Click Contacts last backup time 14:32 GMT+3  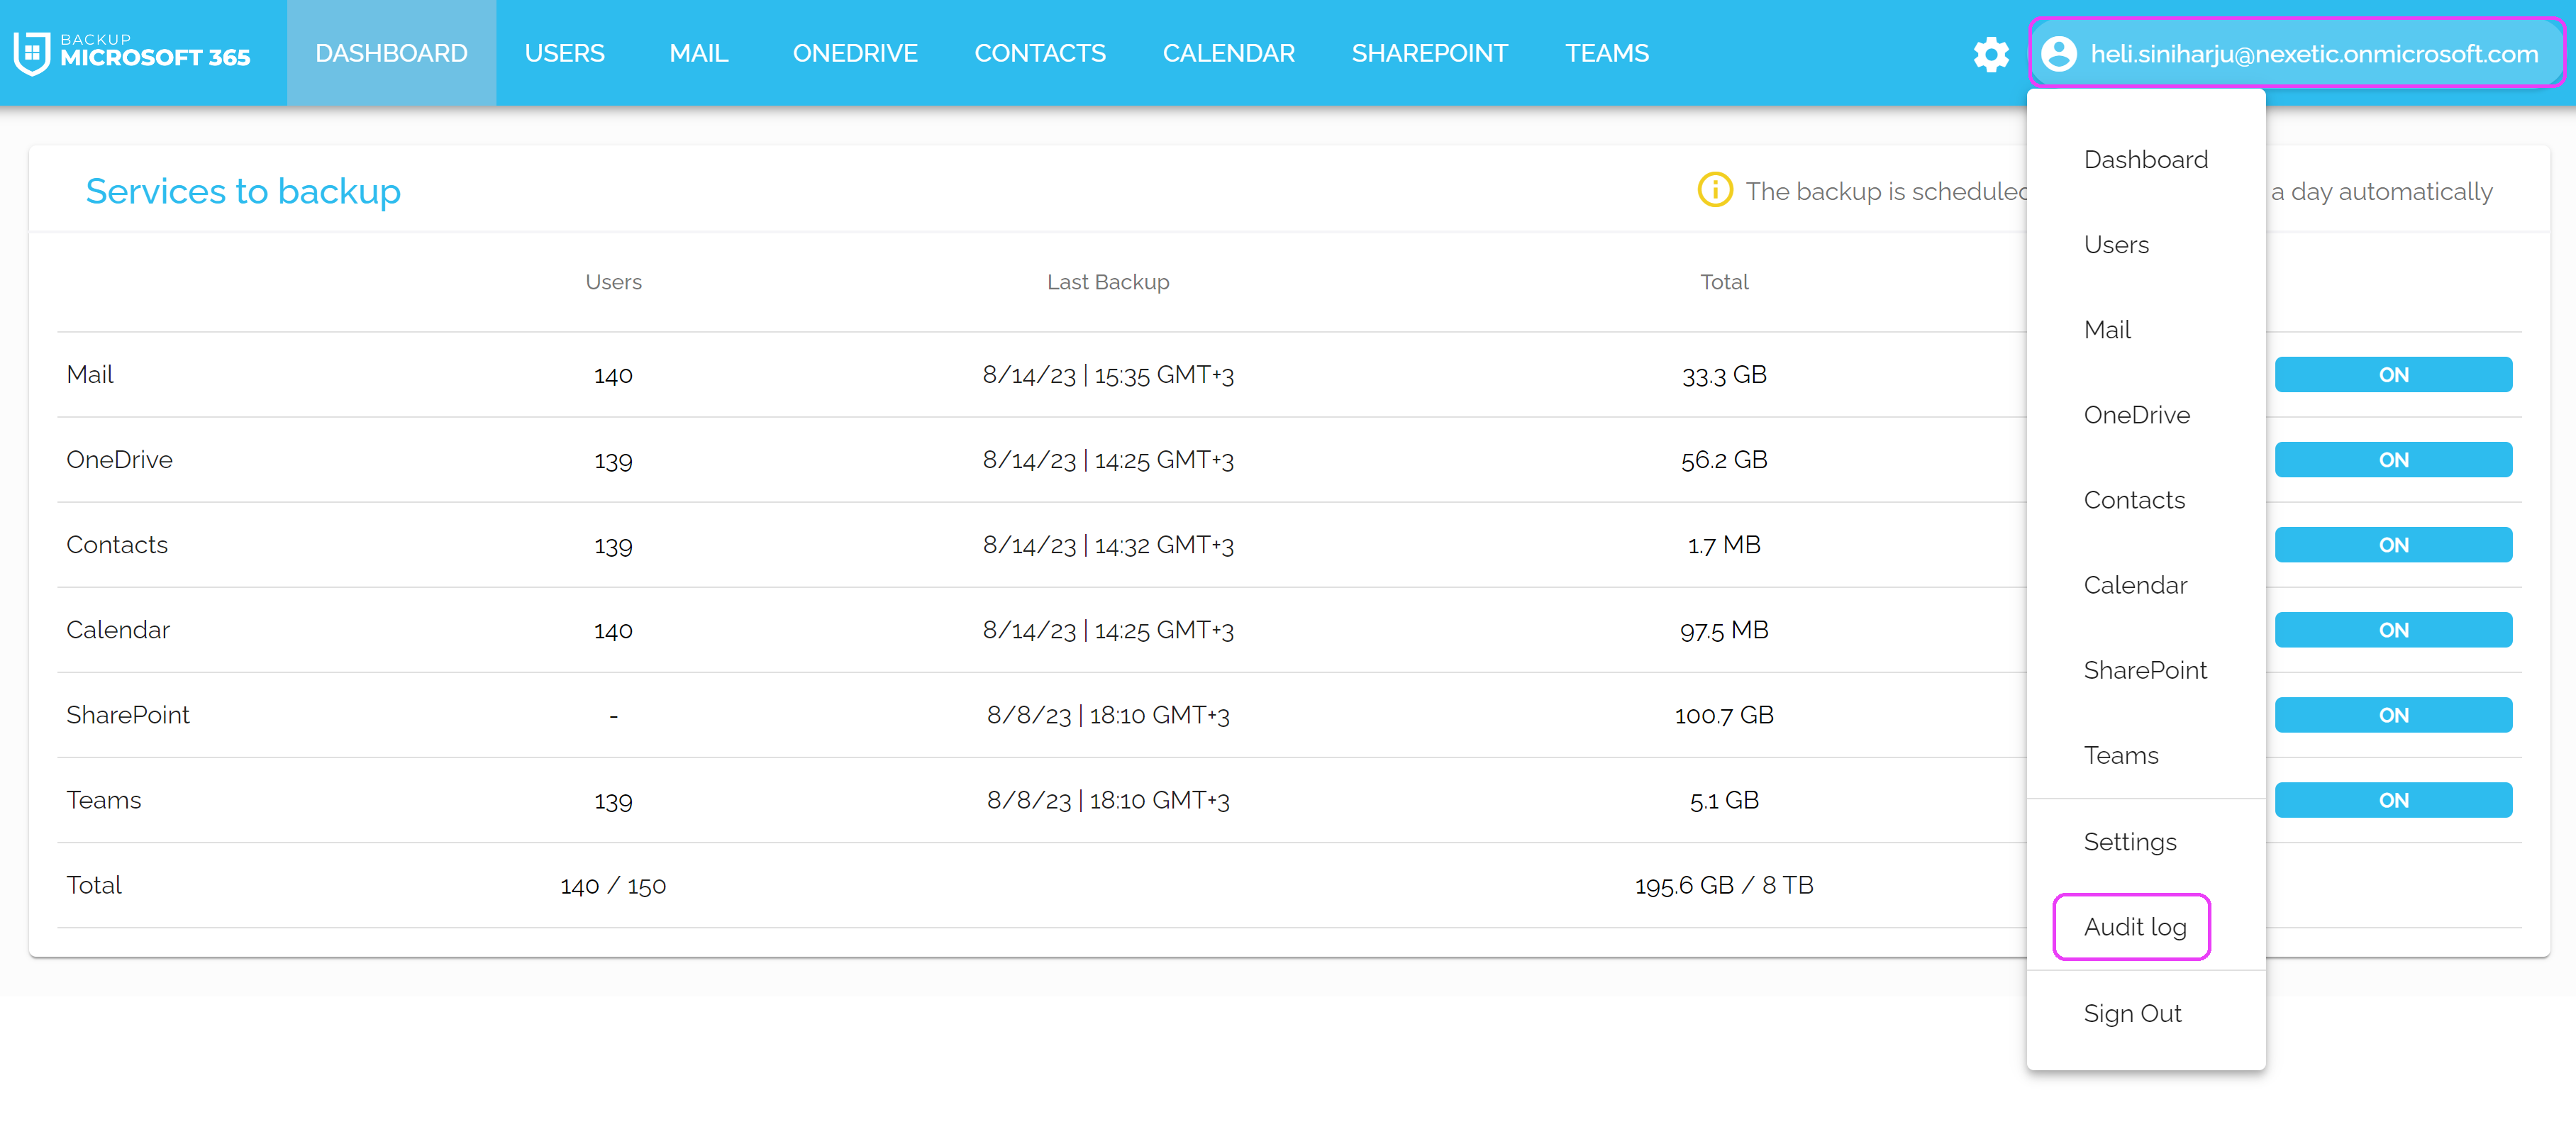coord(1164,545)
